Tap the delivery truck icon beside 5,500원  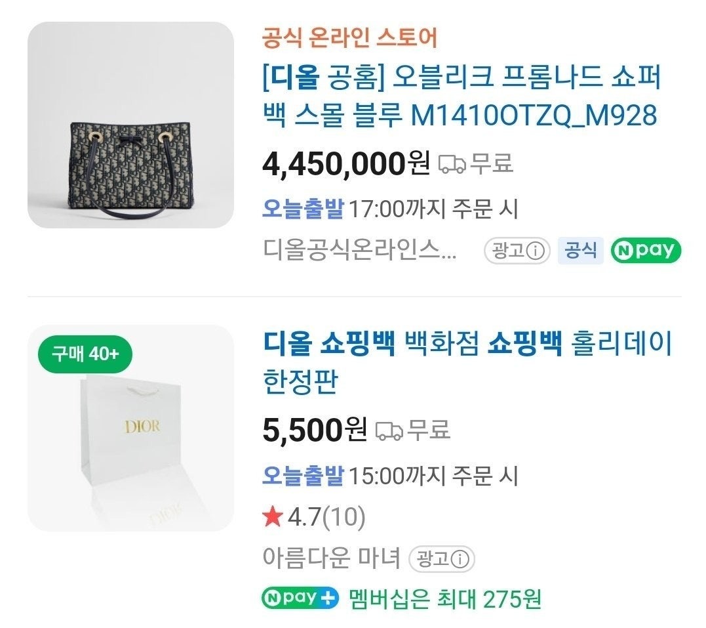[x=389, y=430]
